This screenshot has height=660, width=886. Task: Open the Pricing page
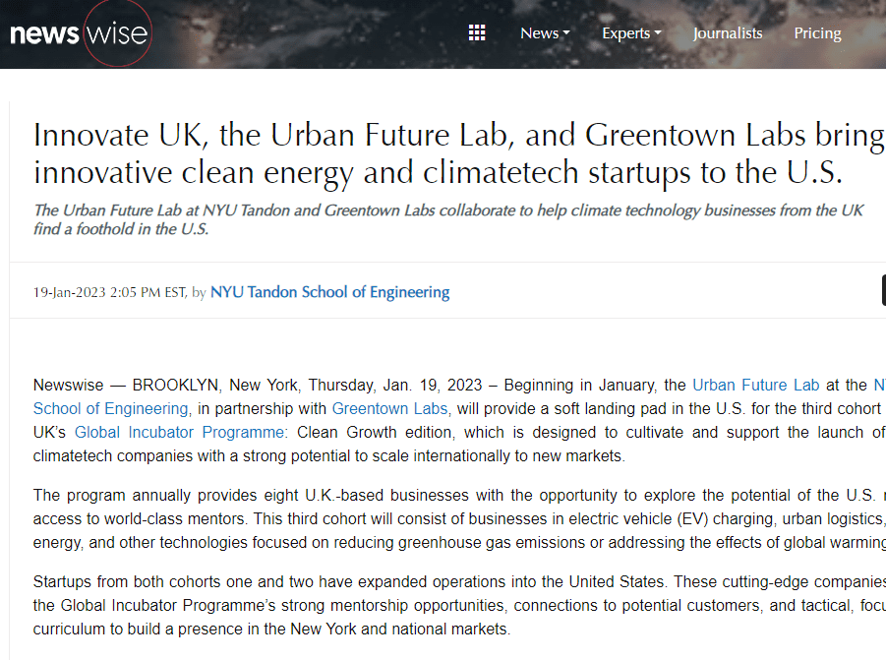[x=817, y=33]
